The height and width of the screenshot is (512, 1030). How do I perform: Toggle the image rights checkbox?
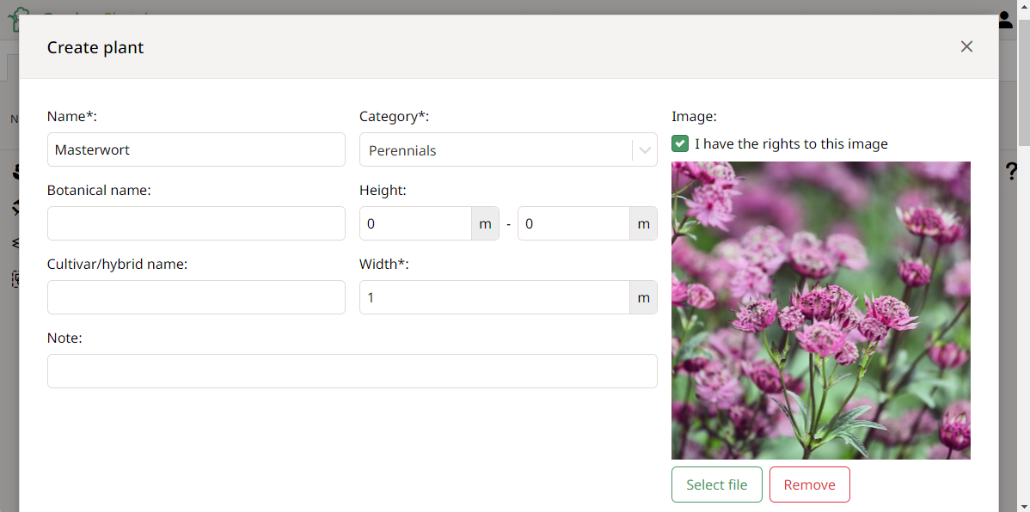pos(680,143)
